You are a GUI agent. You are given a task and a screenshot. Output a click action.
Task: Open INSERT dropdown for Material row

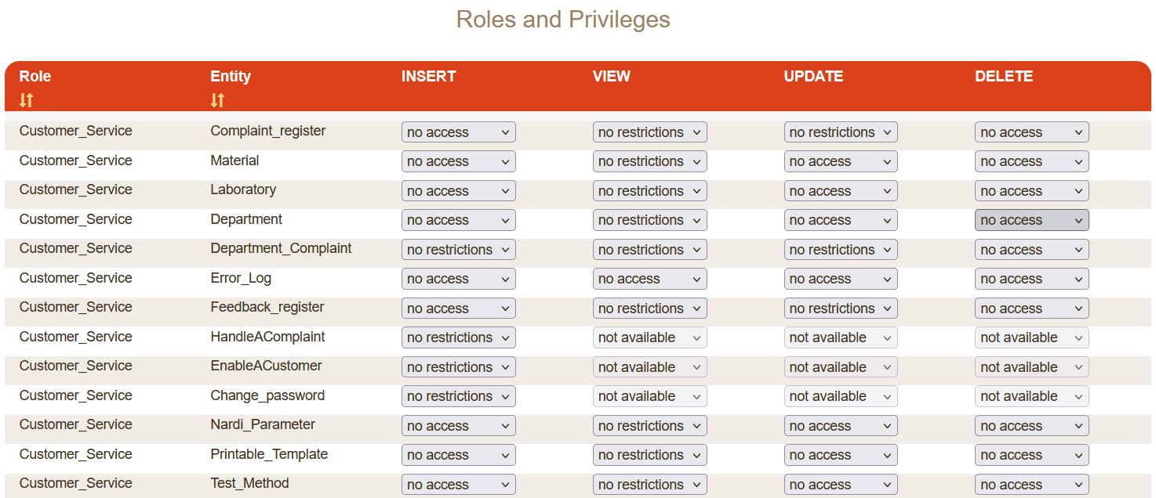pyautogui.click(x=459, y=161)
